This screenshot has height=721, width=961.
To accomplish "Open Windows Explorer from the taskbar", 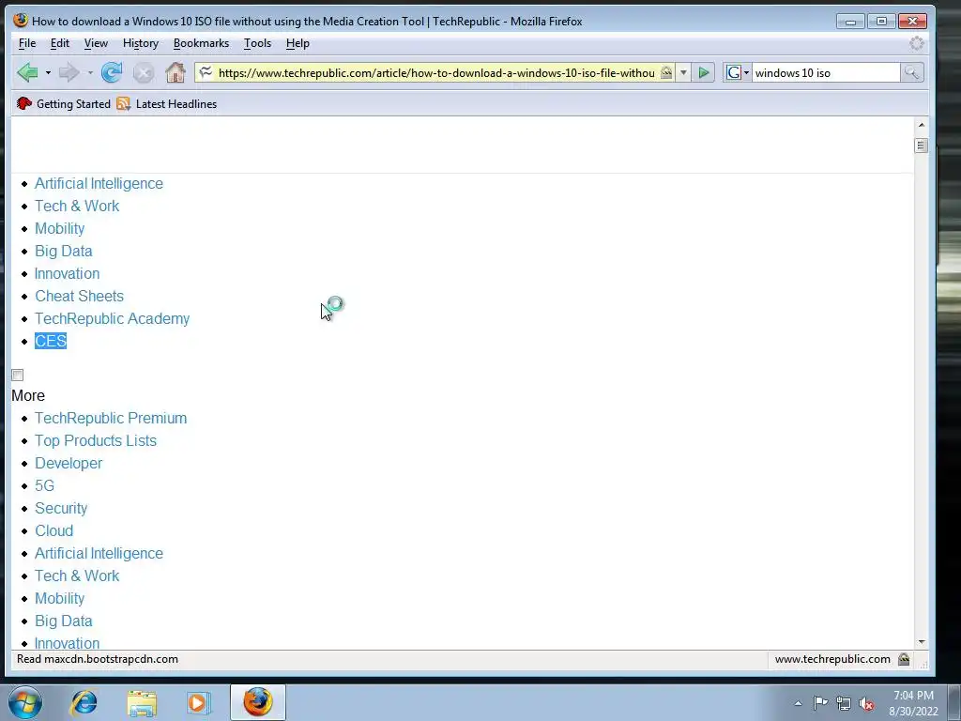I will (x=142, y=703).
